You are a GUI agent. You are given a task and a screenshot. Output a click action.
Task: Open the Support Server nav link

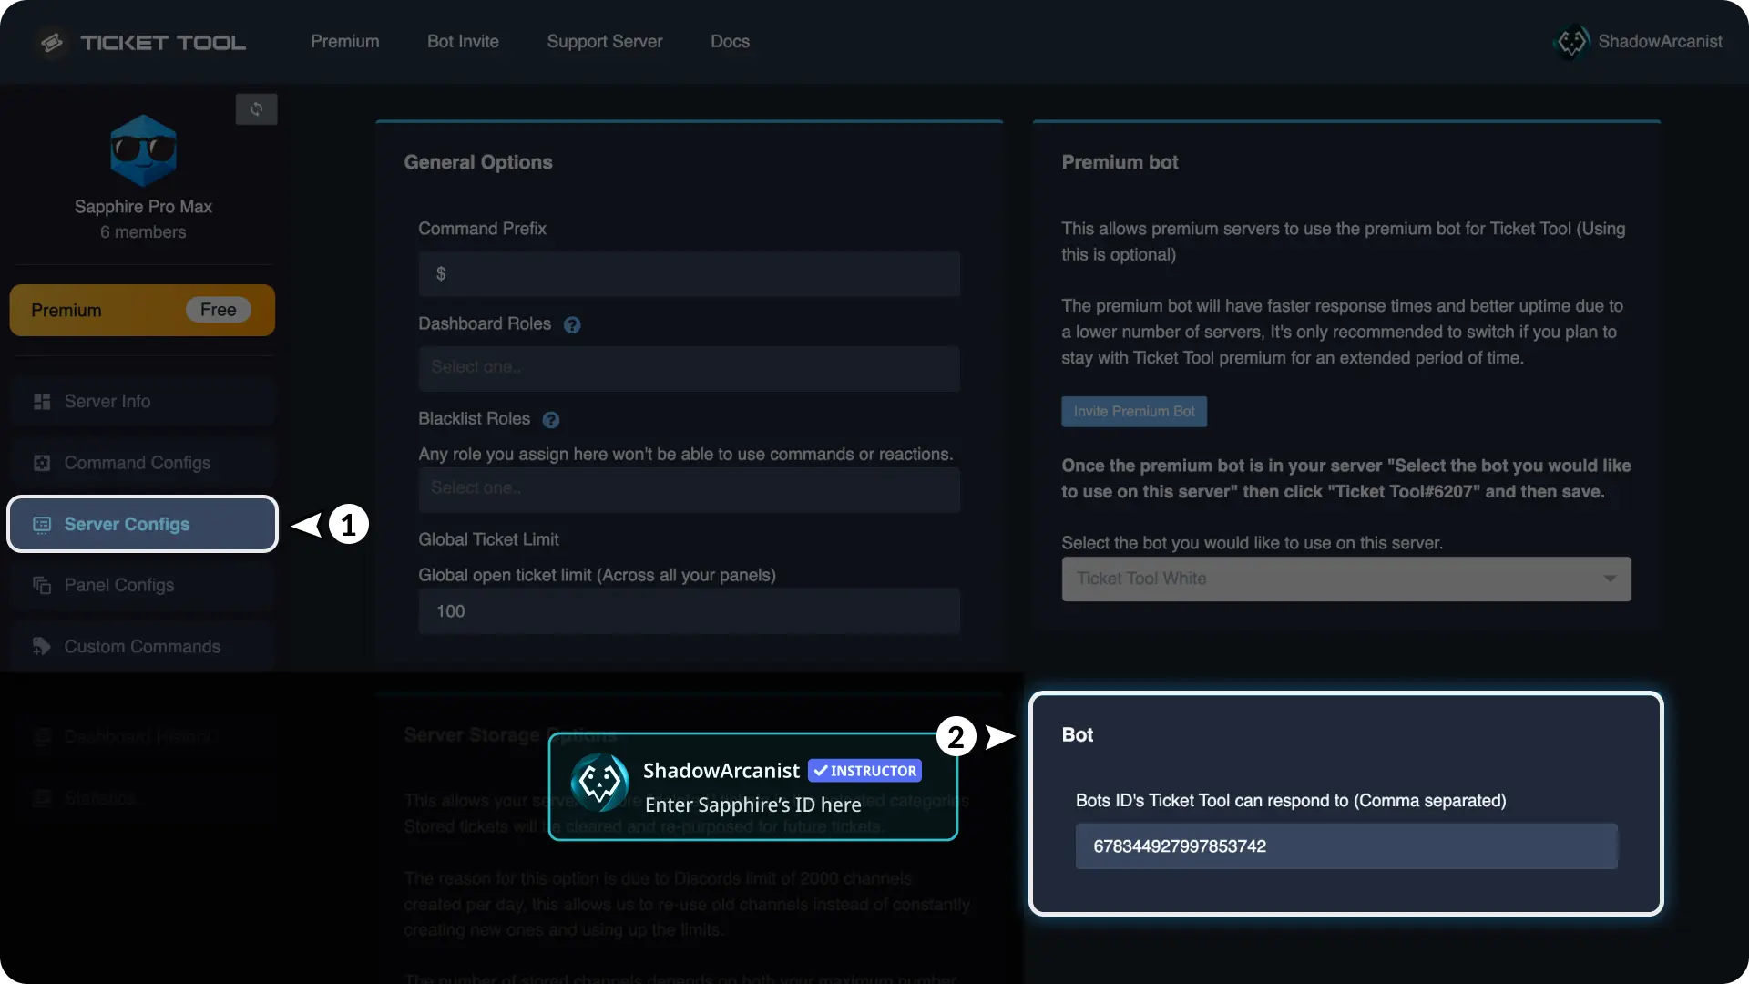[x=605, y=42]
